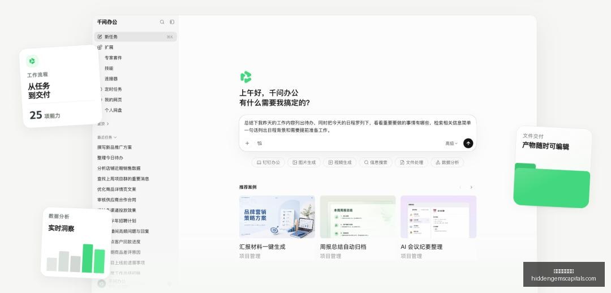
Task: Click the tools icon beside the plus button
Action: click(260, 143)
